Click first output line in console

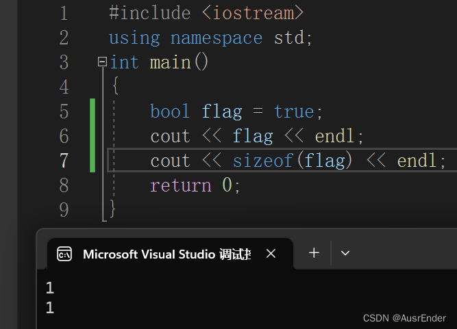[x=50, y=288]
